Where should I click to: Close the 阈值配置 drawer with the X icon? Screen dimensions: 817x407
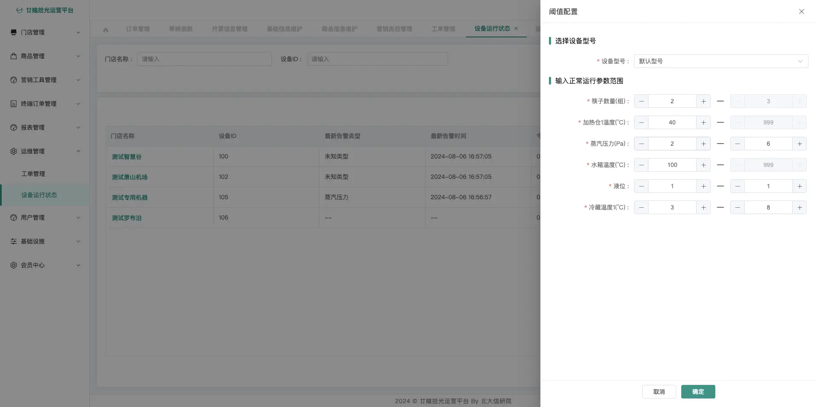[801, 11]
